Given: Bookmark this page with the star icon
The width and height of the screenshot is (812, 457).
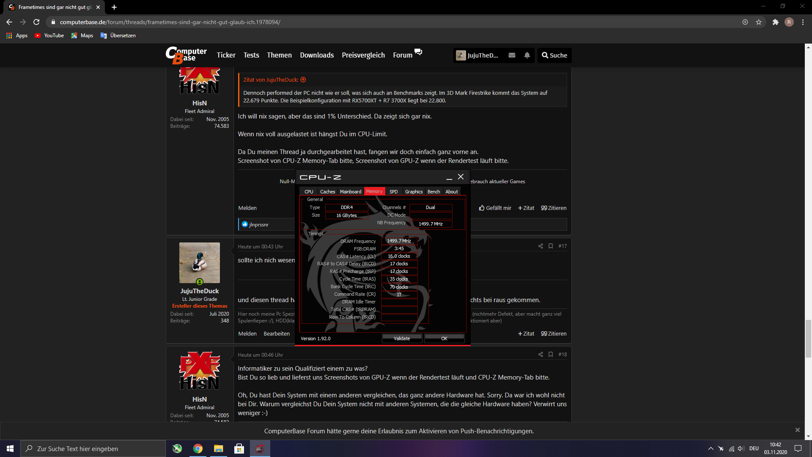Looking at the screenshot, I should pos(759,22).
